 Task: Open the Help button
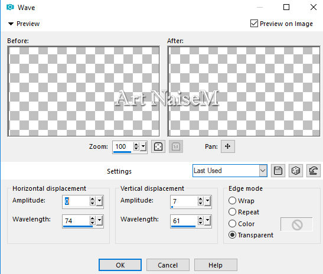(216, 265)
